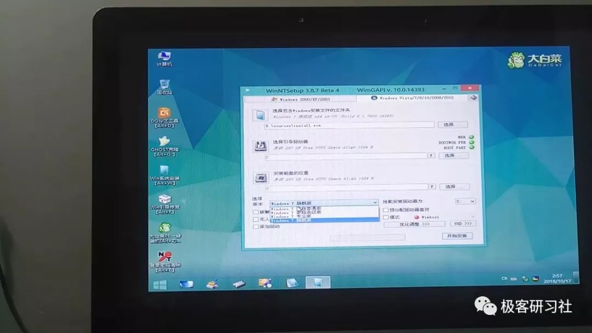592x333 pixels.
Task: Click the CH input language tray indicator
Action: [x=504, y=279]
